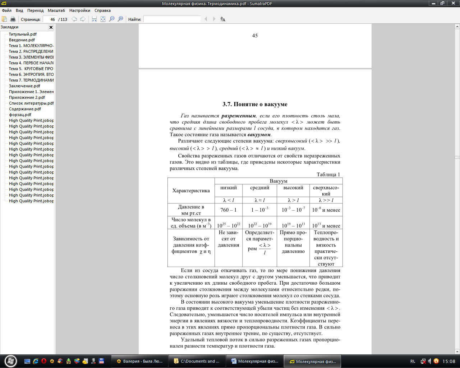Viewport: 460px width, 368px height.
Task: Select bookmark Тема 2. РАСПРЕДЕЛЕНИ
Action: (x=31, y=51)
